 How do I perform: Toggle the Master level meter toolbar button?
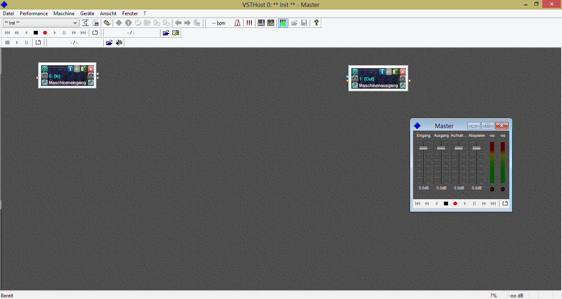[283, 23]
